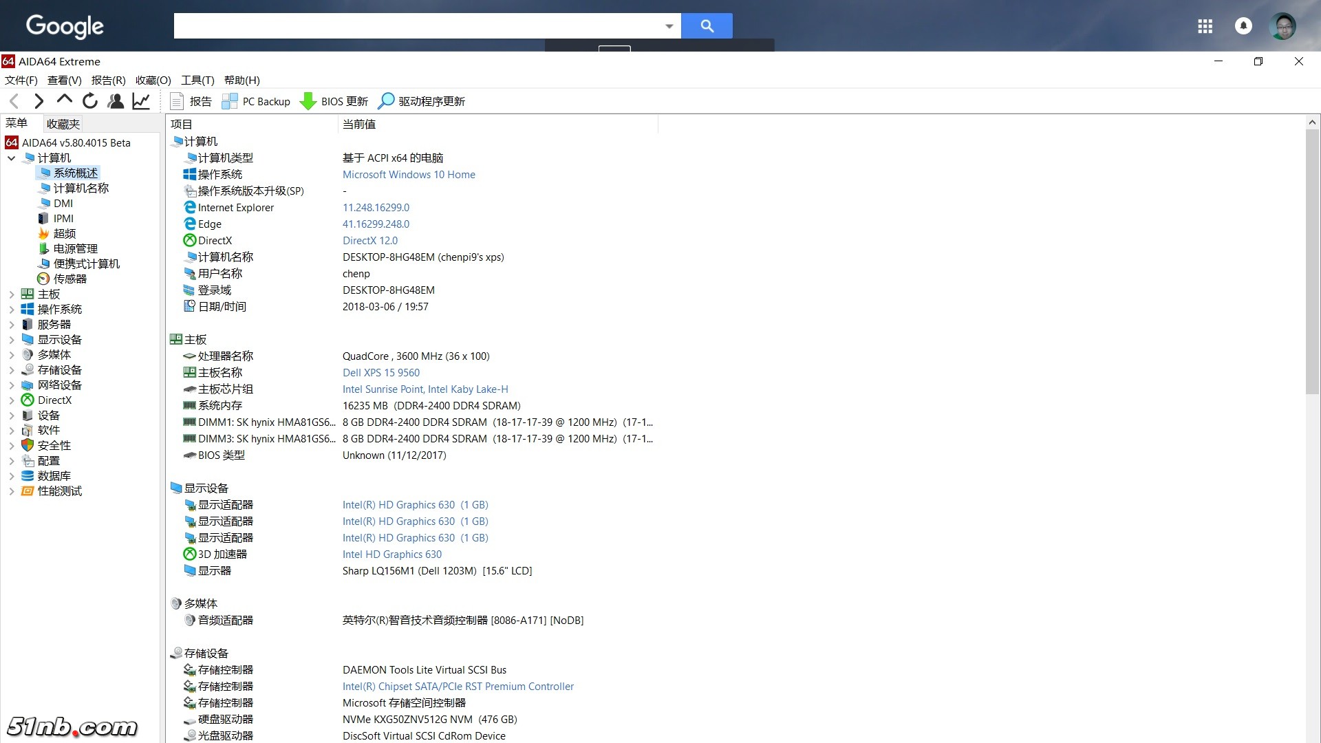
Task: Open the user-shaped icon in toolbar
Action: point(116,101)
